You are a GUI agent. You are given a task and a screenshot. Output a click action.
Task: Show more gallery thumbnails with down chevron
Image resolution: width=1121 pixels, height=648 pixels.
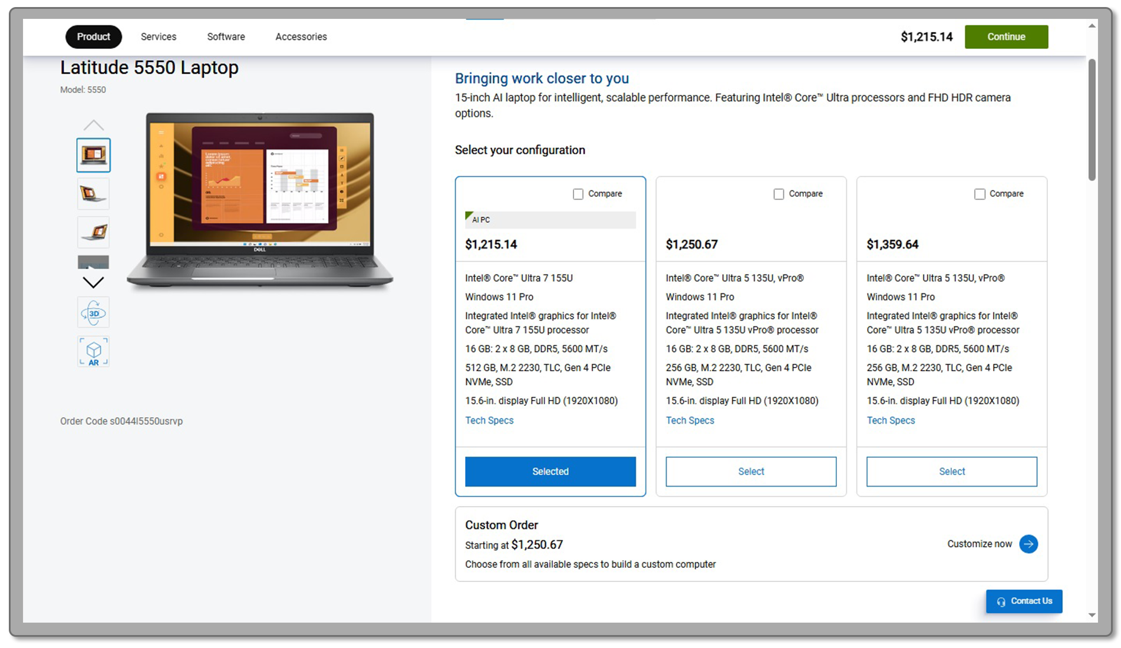point(93,282)
